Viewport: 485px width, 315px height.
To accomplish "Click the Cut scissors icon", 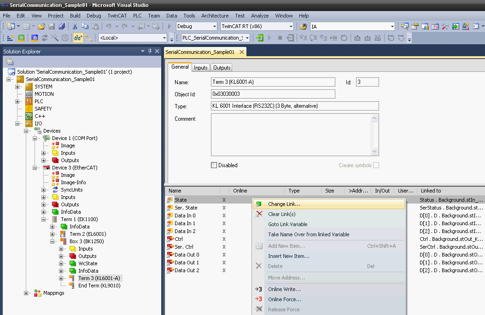I will 75,27.
